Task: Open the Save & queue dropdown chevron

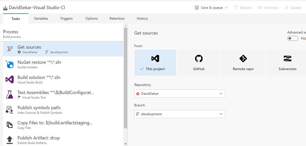Action: 226,8
